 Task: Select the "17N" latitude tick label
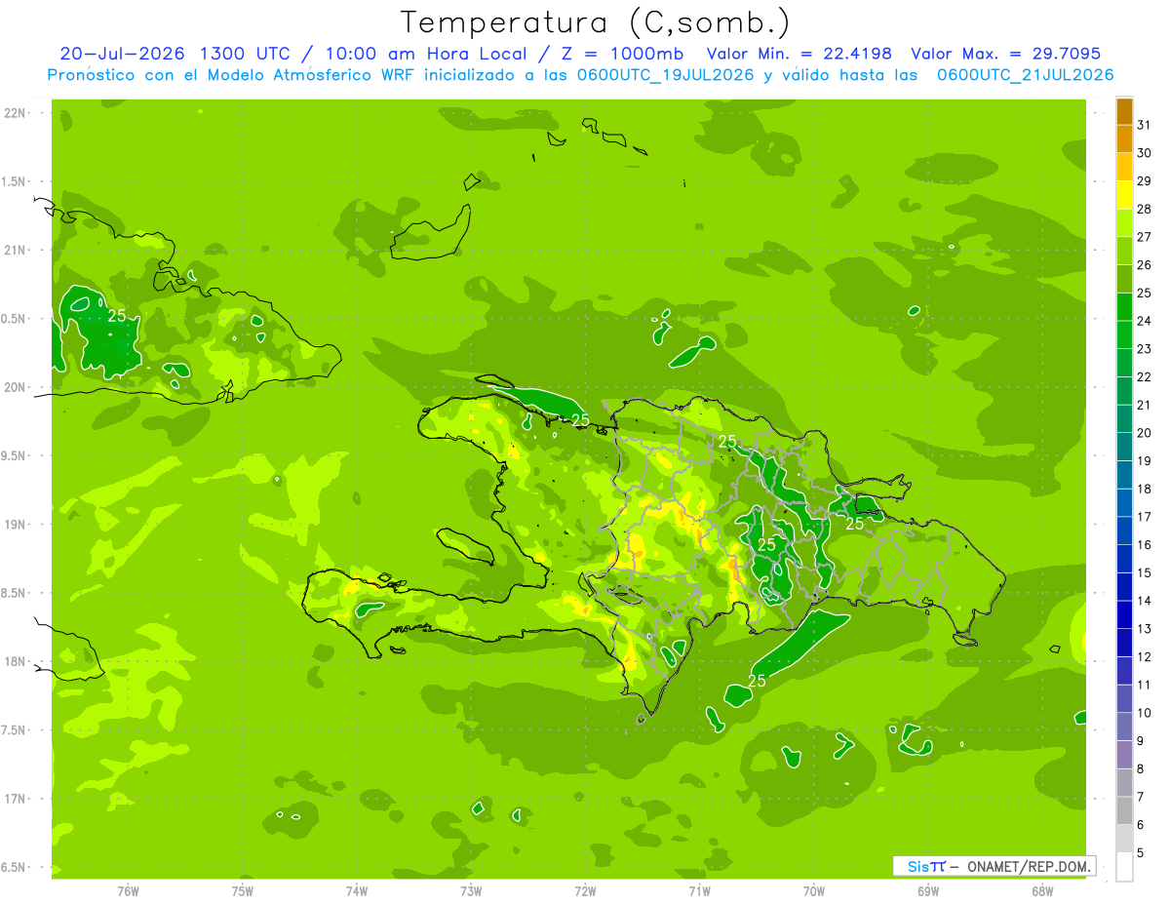point(14,799)
